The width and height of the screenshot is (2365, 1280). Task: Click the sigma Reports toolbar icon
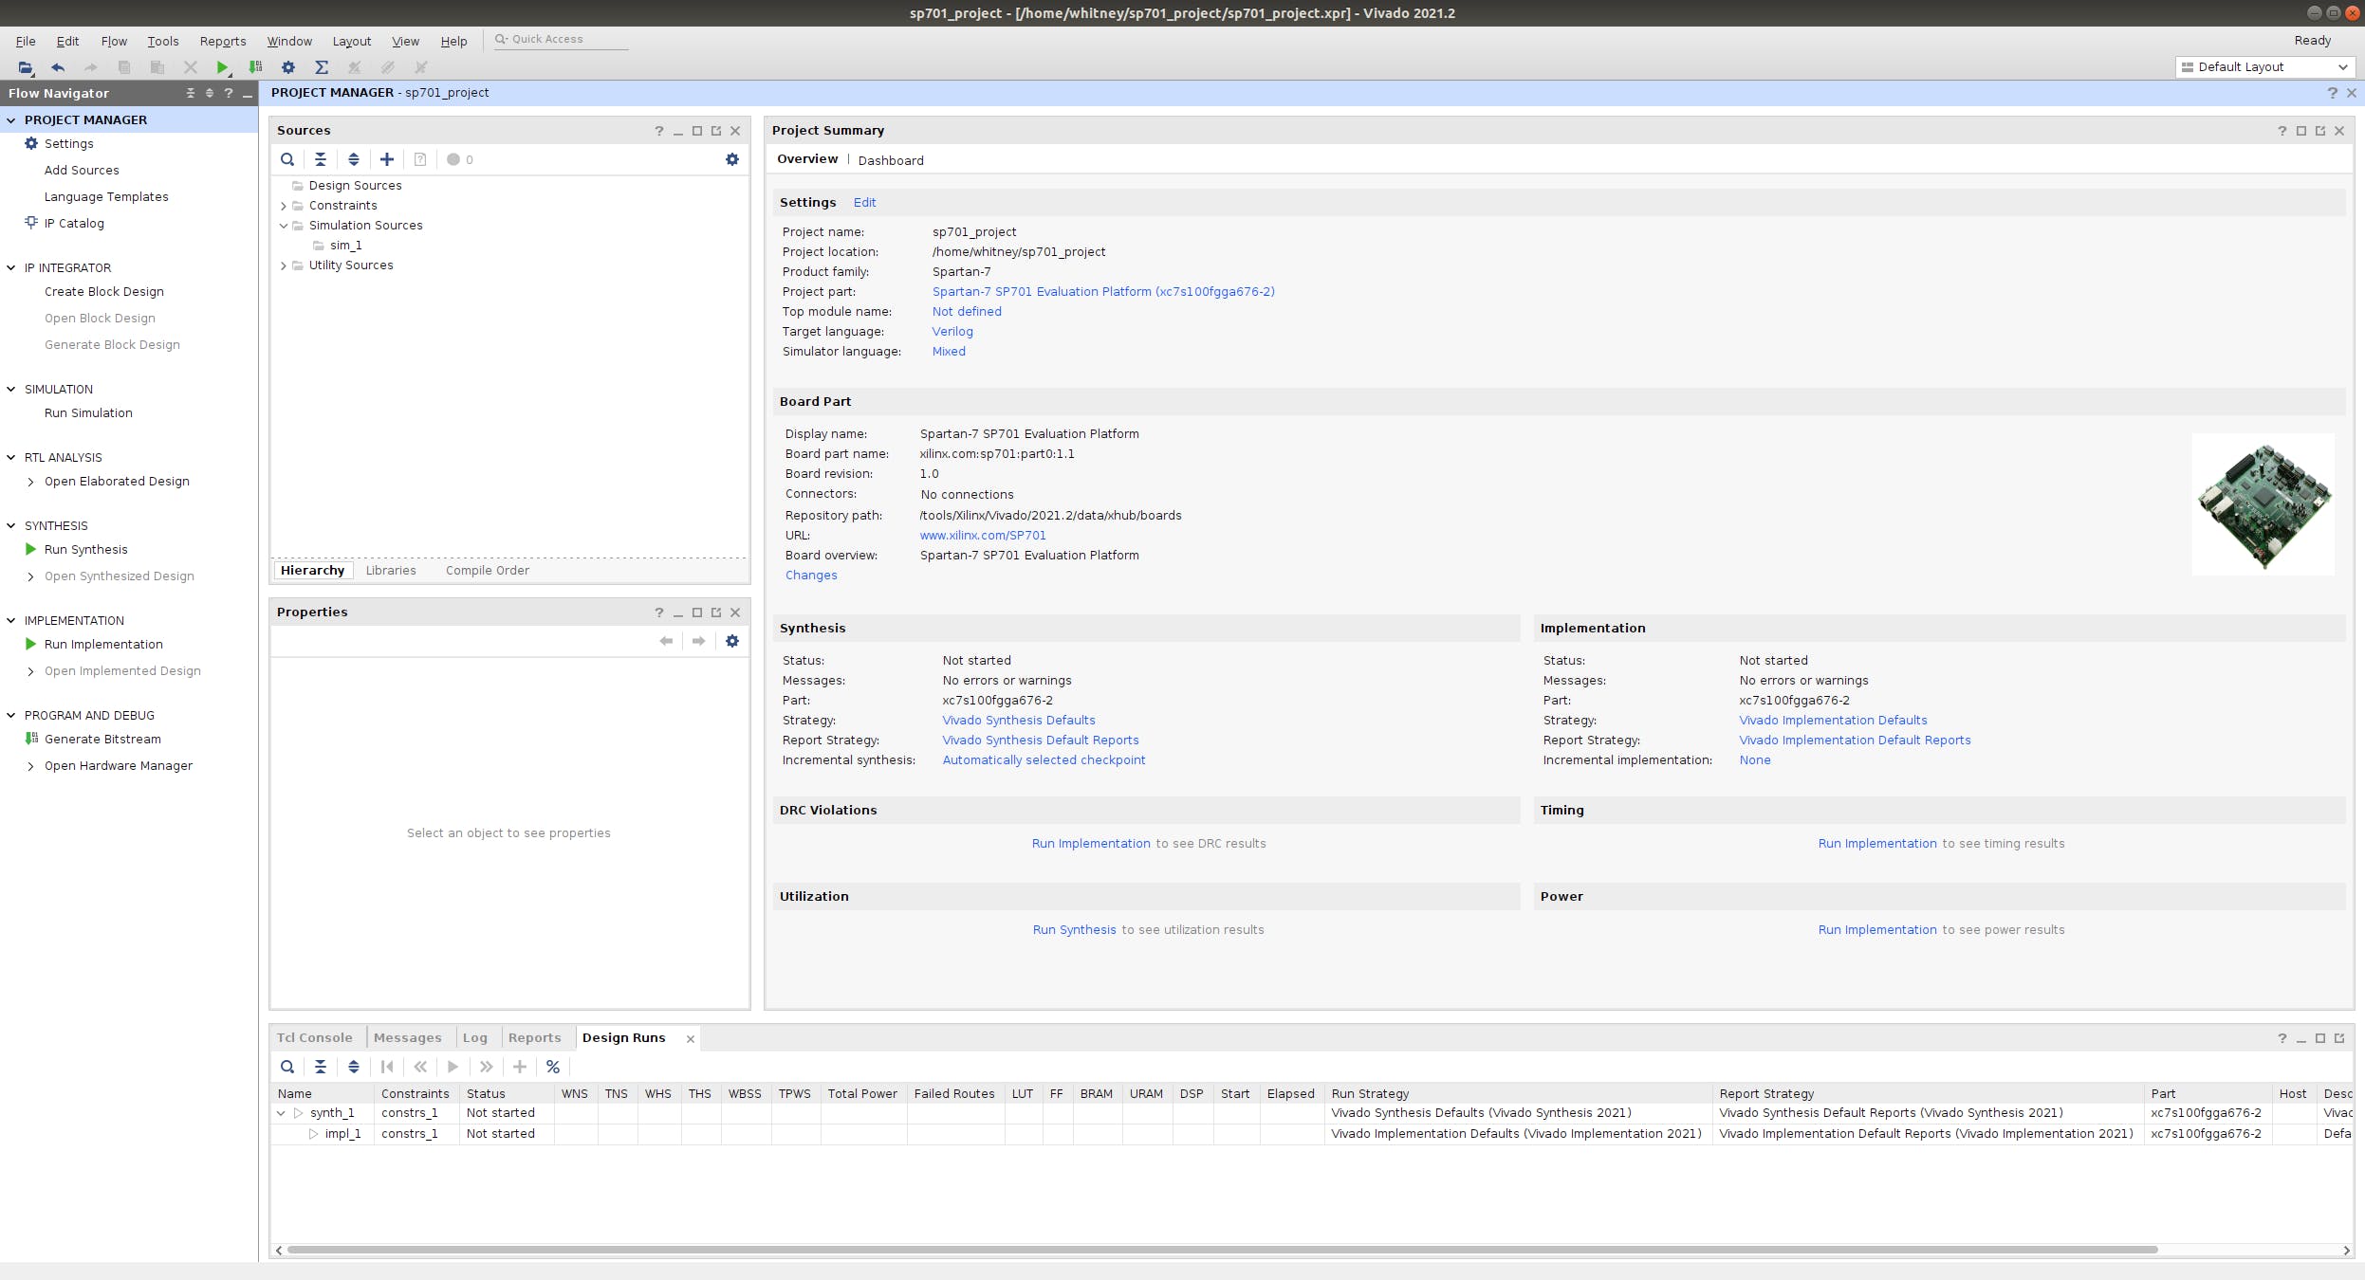[322, 67]
